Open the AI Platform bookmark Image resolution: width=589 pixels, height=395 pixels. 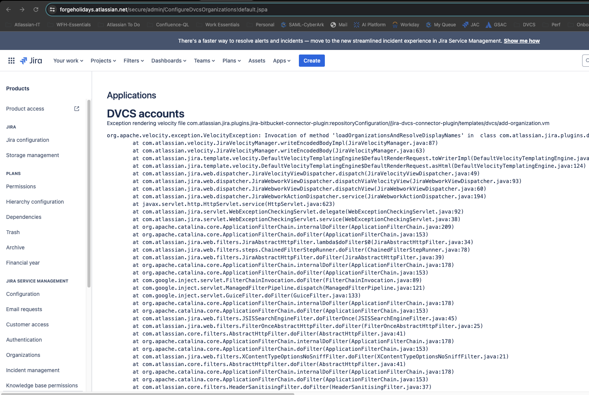(x=370, y=25)
